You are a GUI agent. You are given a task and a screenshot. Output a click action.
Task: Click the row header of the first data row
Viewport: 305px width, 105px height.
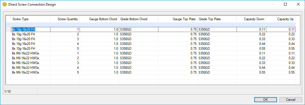9,29
